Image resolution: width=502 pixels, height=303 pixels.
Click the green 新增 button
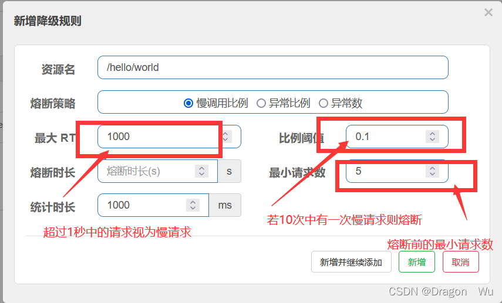[x=416, y=262]
